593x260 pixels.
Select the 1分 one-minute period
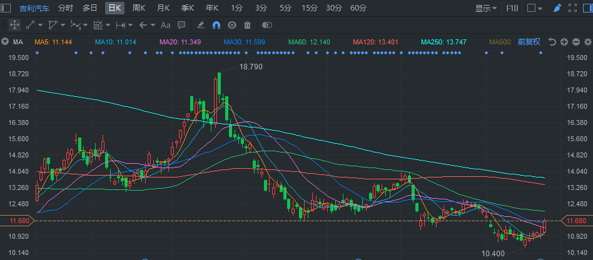236,8
